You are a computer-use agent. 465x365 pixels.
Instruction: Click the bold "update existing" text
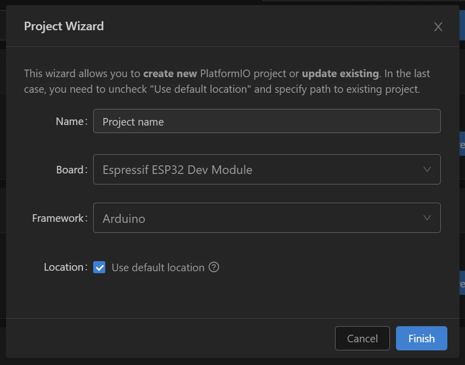pos(340,74)
